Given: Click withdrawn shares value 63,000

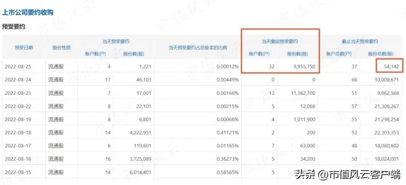Looking at the screenshot, I should pos(308,146).
